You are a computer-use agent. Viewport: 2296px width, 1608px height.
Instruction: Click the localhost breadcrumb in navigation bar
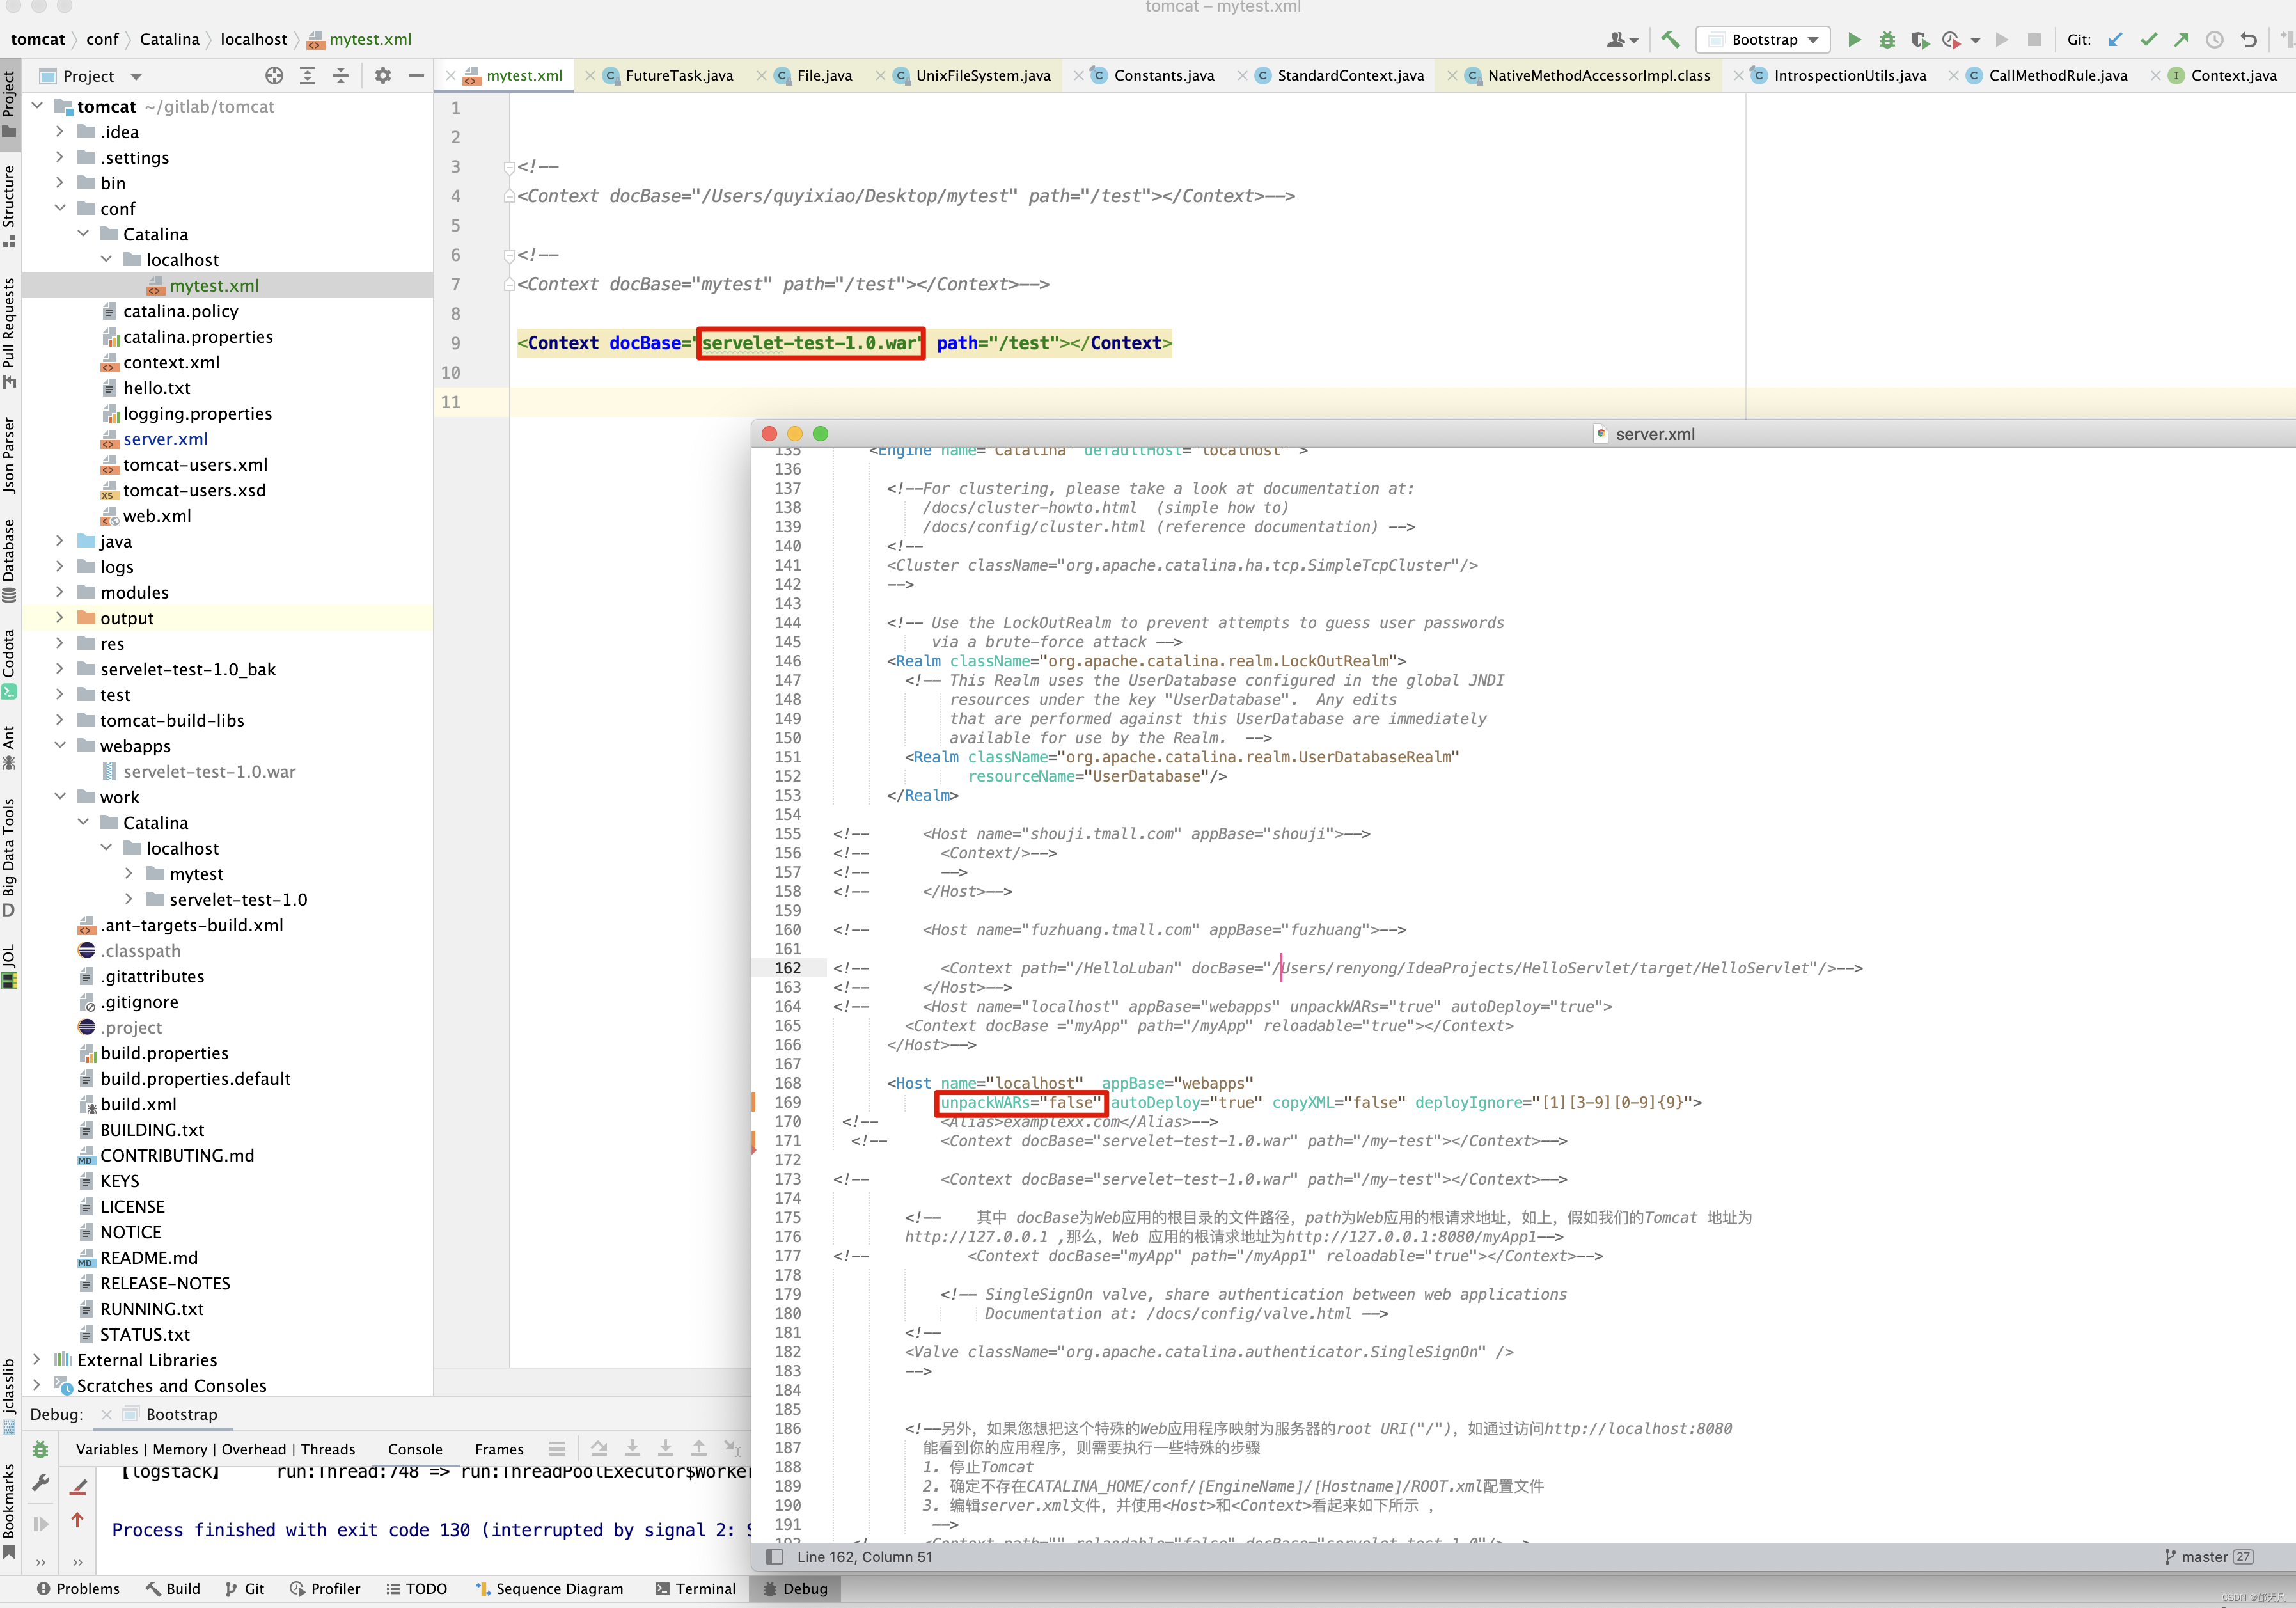click(x=253, y=39)
